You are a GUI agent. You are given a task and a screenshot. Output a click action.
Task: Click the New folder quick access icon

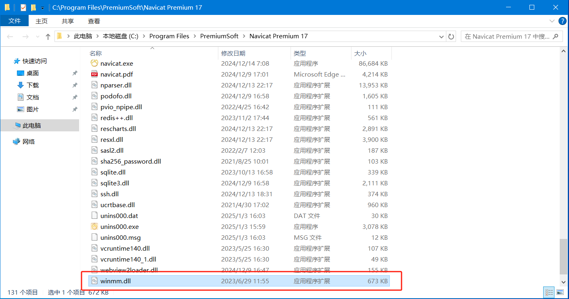pos(33,7)
